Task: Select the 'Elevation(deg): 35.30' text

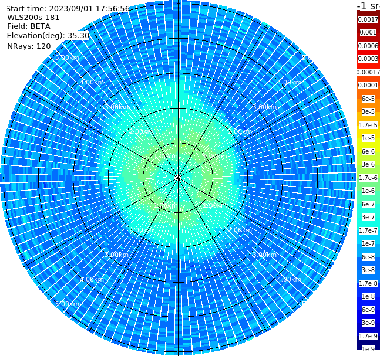Action: pos(48,36)
